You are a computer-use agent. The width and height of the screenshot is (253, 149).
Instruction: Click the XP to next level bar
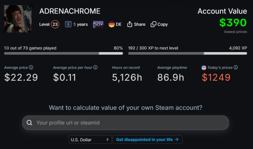pos(188,53)
